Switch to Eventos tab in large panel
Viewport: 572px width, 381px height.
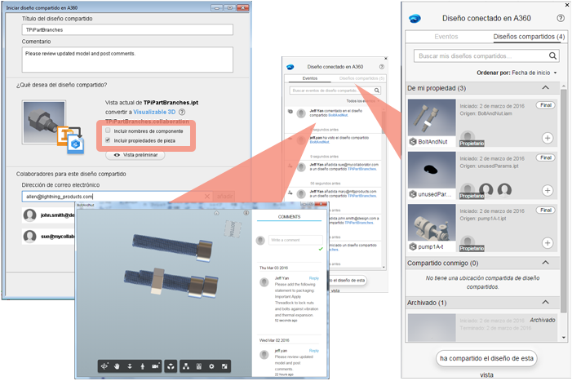click(446, 37)
